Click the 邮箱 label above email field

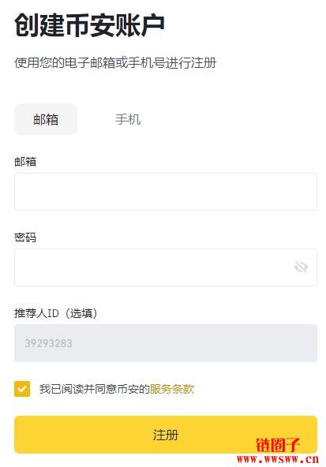25,162
